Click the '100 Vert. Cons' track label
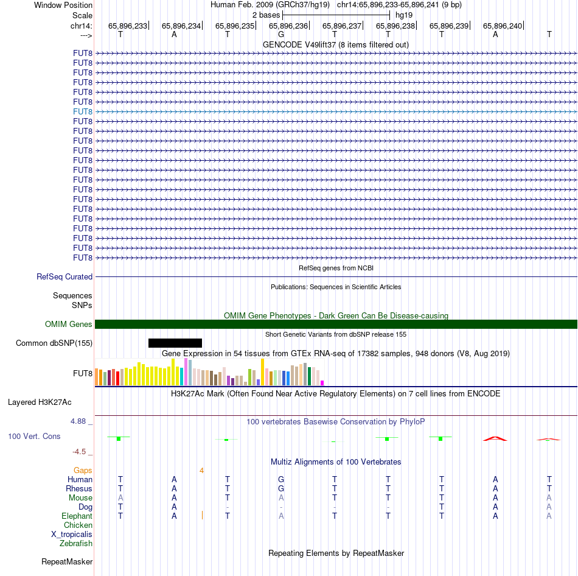The width and height of the screenshot is (578, 576). (x=34, y=436)
